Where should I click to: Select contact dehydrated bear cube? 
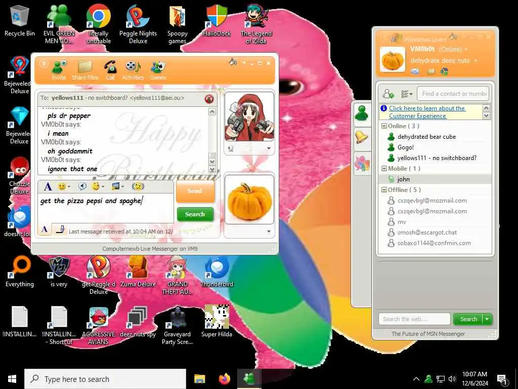tap(426, 137)
